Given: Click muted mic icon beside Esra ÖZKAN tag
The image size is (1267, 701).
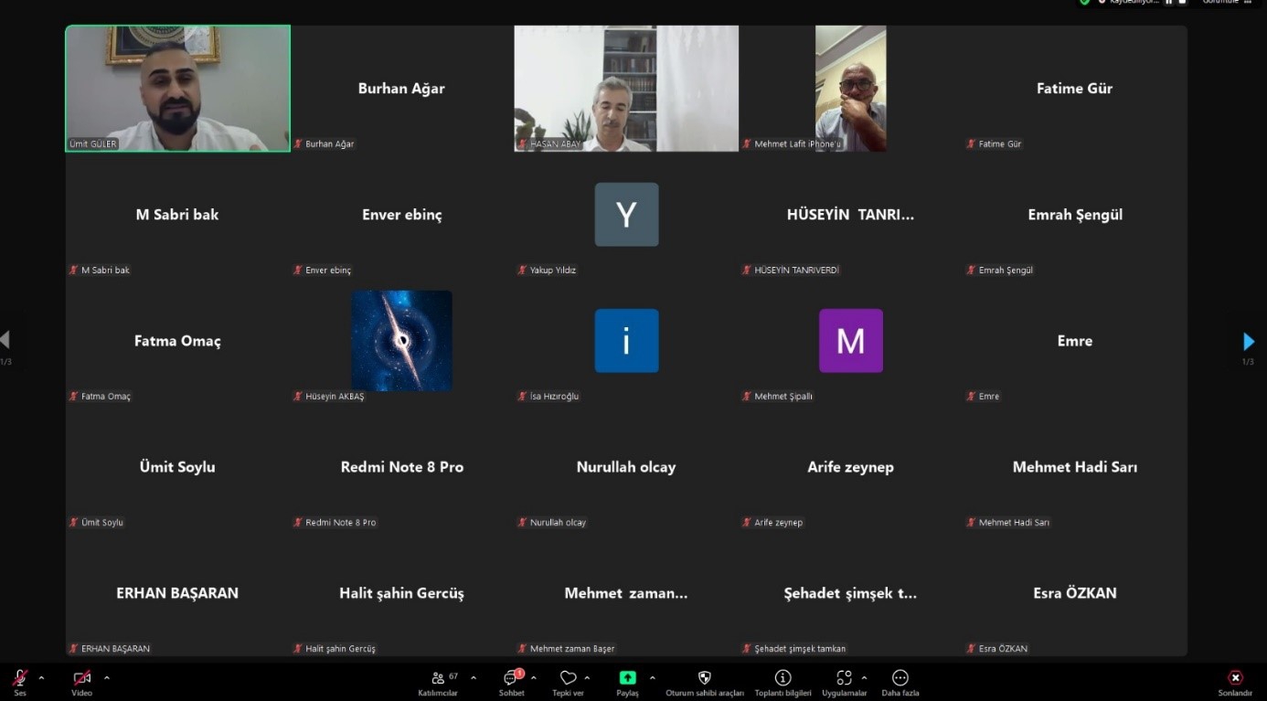Looking at the screenshot, I should [972, 648].
